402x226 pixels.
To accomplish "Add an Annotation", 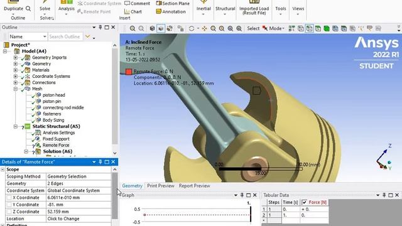I will pos(171,11).
